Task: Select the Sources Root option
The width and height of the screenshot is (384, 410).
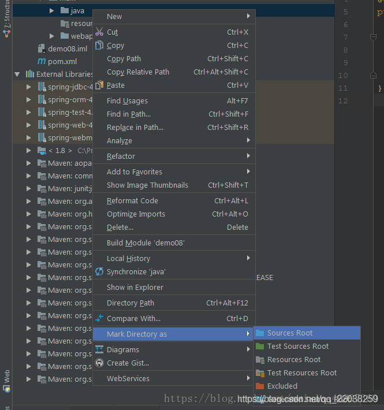Action: pyautogui.click(x=307, y=333)
